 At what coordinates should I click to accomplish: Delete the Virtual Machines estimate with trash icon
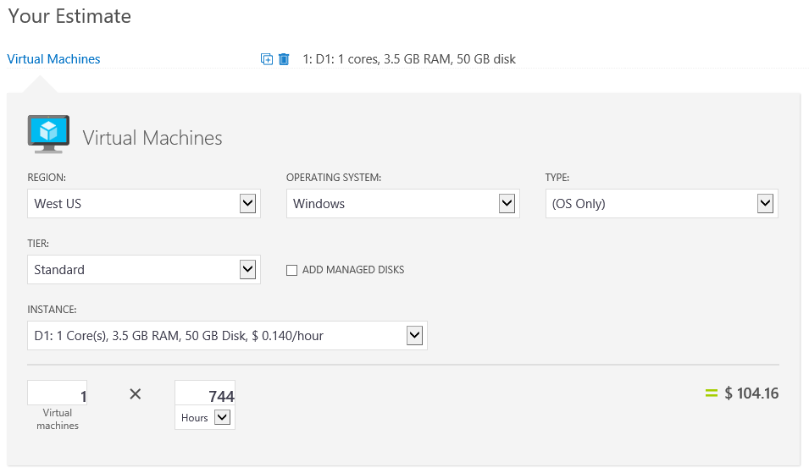[x=284, y=59]
